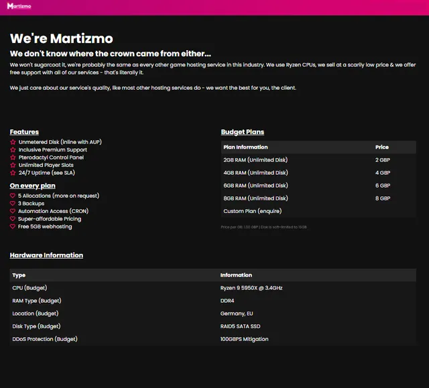This screenshot has height=388, width=429.
Task: Select the CPU (Budget) row label
Action: click(x=29, y=288)
